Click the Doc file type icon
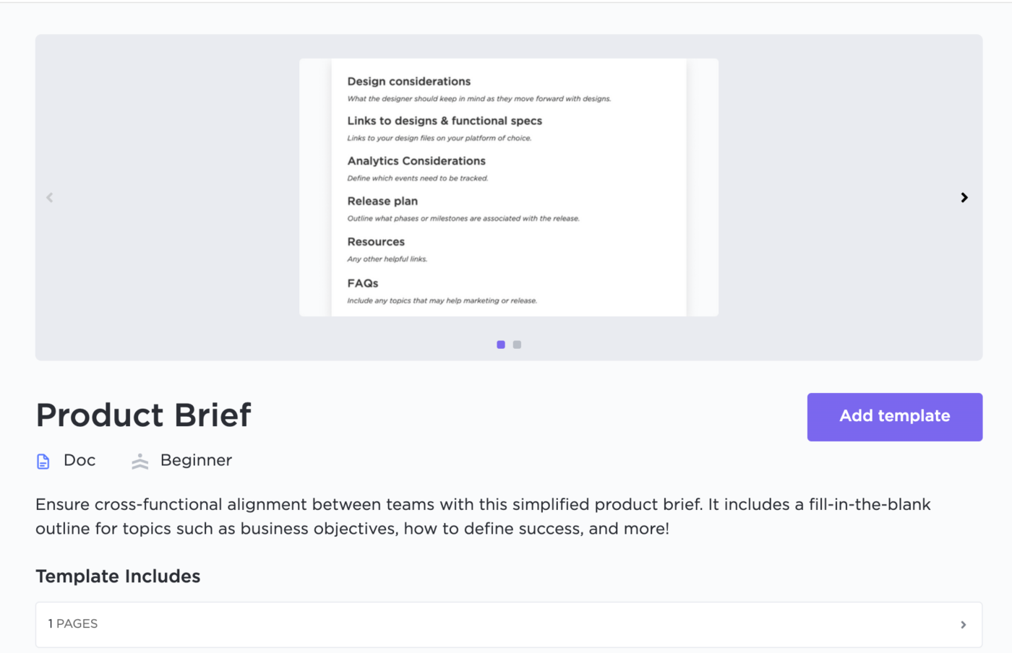 coord(43,462)
